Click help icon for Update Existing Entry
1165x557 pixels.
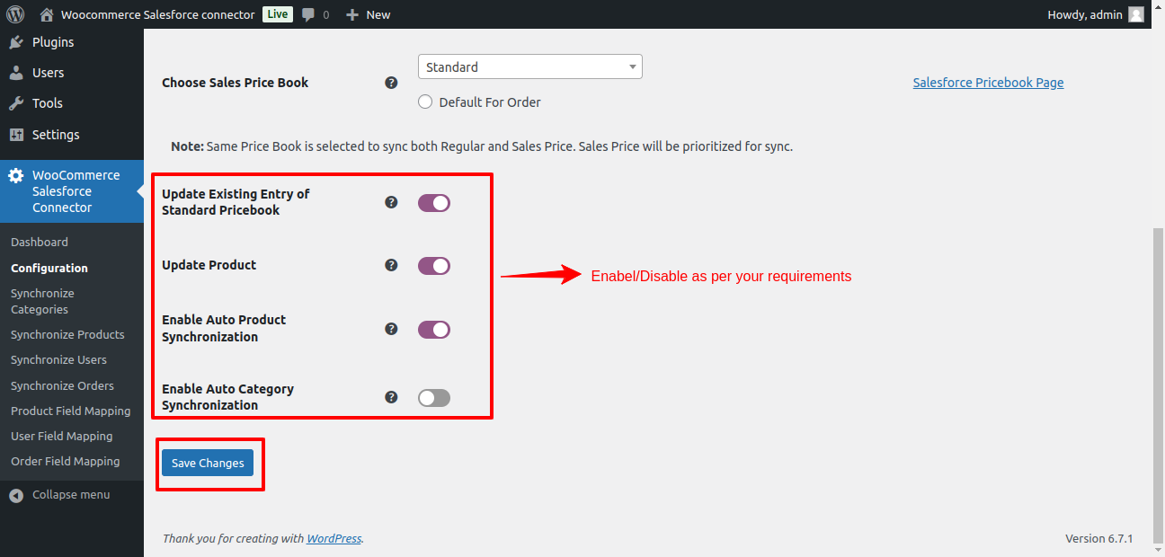click(x=391, y=202)
